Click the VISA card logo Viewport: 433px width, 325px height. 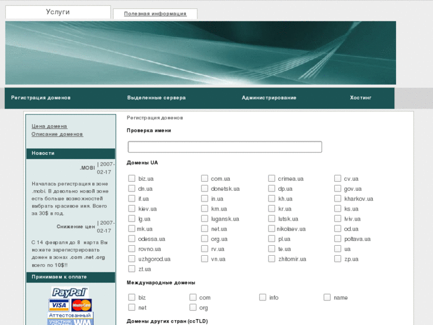point(59,305)
